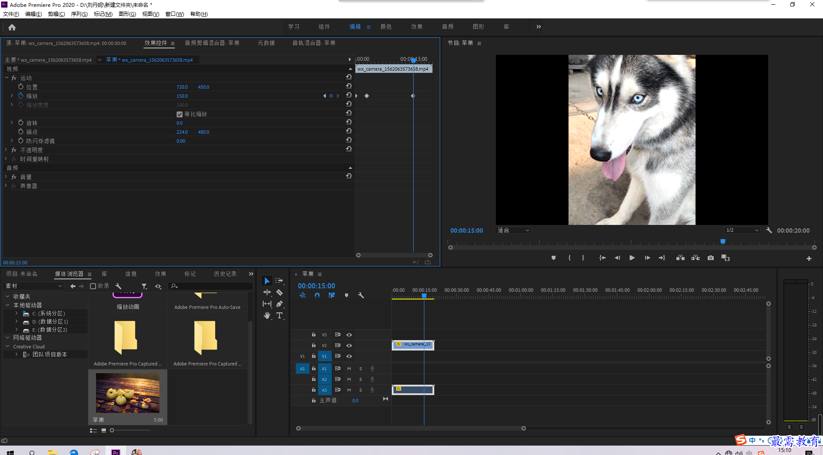Click Mark In bracket button

[569, 258]
